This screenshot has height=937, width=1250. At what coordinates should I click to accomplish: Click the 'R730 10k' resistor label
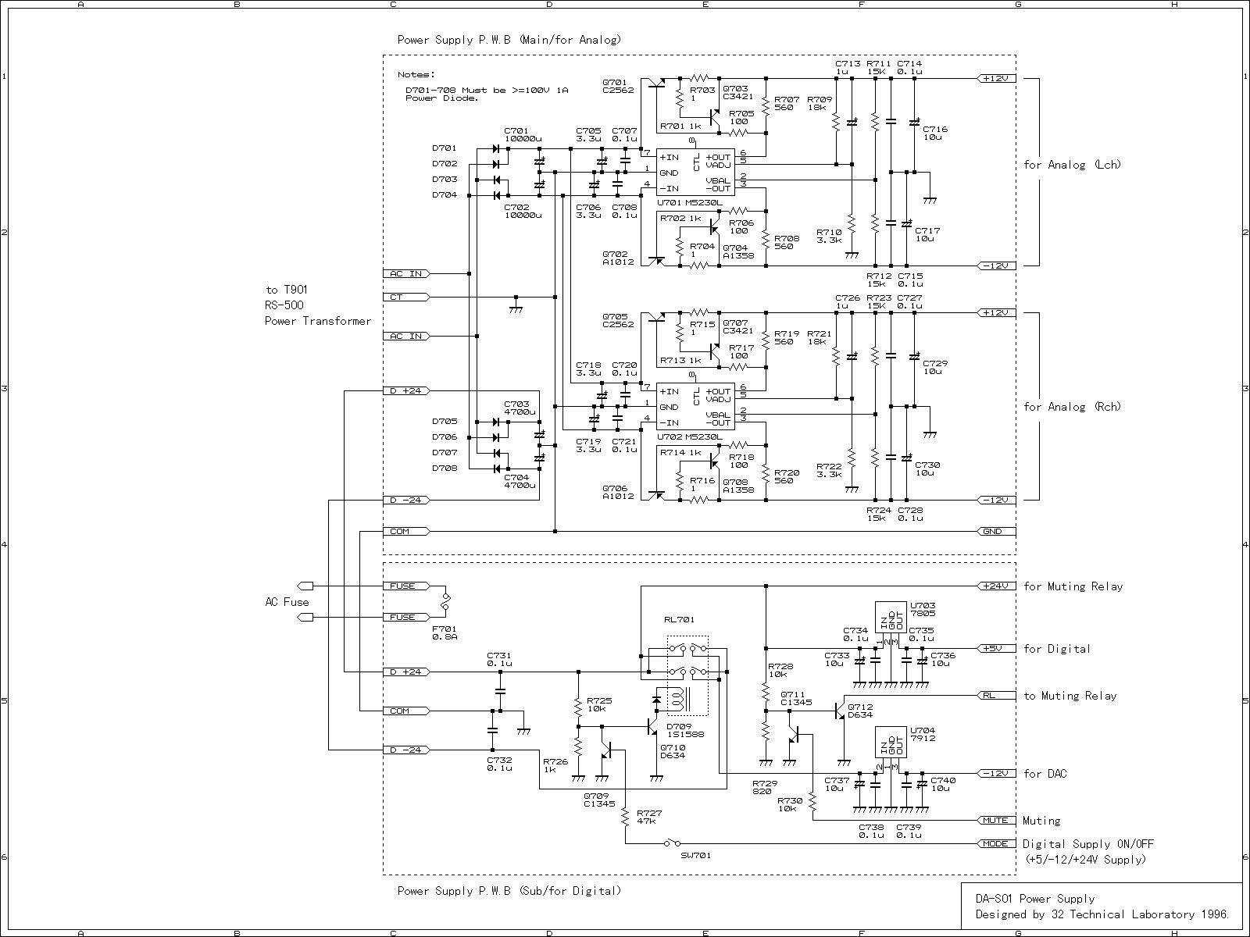790,804
